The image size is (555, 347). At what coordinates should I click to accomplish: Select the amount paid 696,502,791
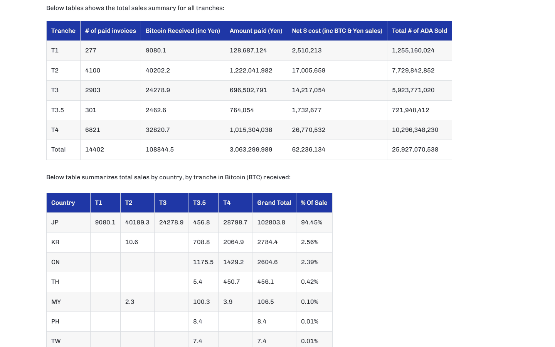click(x=248, y=90)
